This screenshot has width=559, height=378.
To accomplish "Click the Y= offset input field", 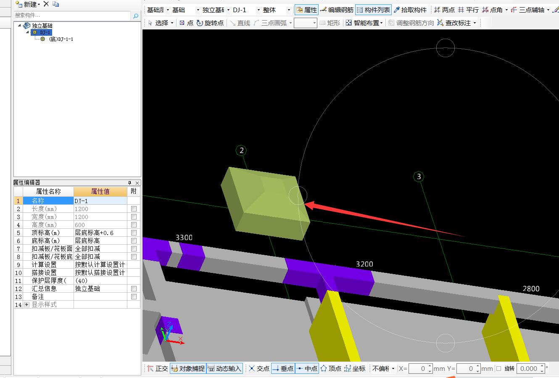I will pos(468,368).
